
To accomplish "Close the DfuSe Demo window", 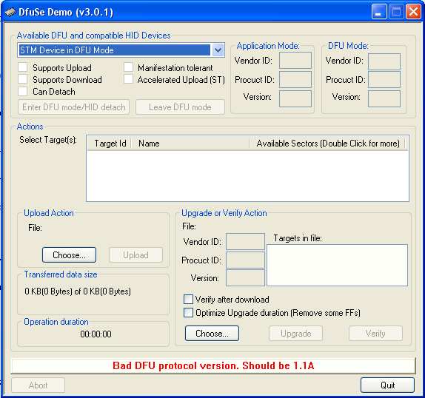I will tap(413, 12).
